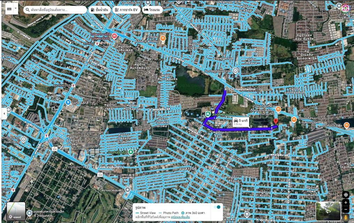
Task: Expand the collapsed side panel arrow
Action: (4, 113)
